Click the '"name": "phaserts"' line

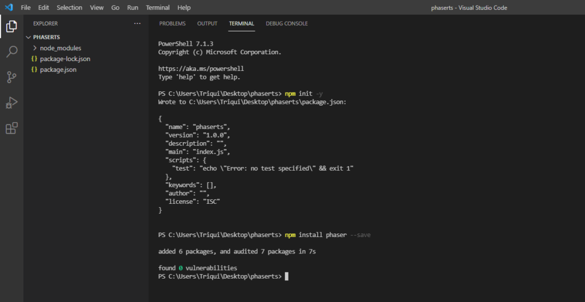pos(198,127)
